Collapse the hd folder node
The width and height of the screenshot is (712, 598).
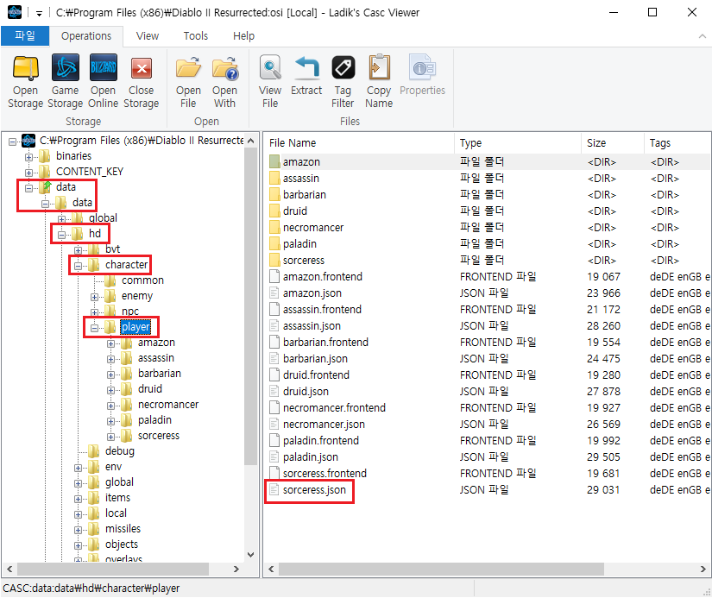pyautogui.click(x=61, y=235)
